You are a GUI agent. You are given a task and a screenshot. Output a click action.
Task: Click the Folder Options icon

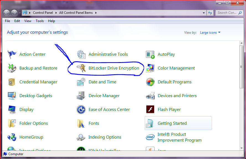point(12,123)
